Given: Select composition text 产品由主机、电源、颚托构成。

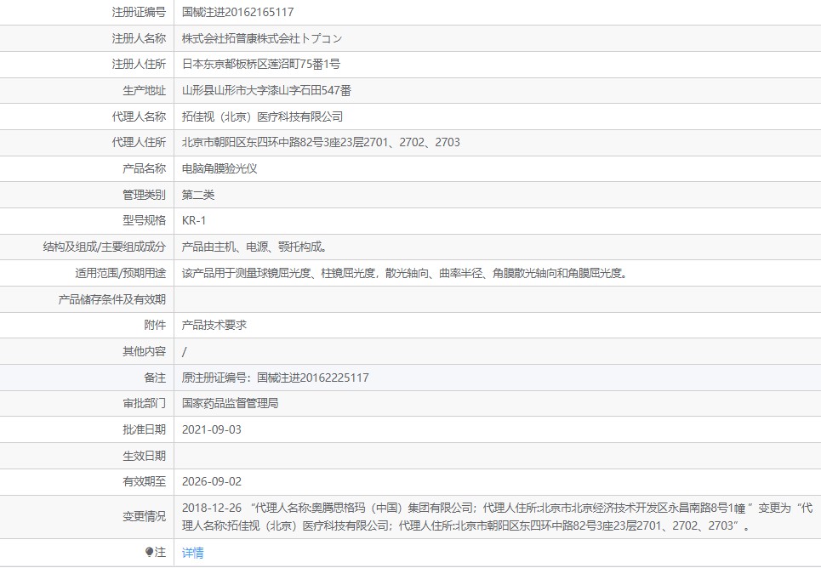Looking at the screenshot, I should (x=254, y=247).
